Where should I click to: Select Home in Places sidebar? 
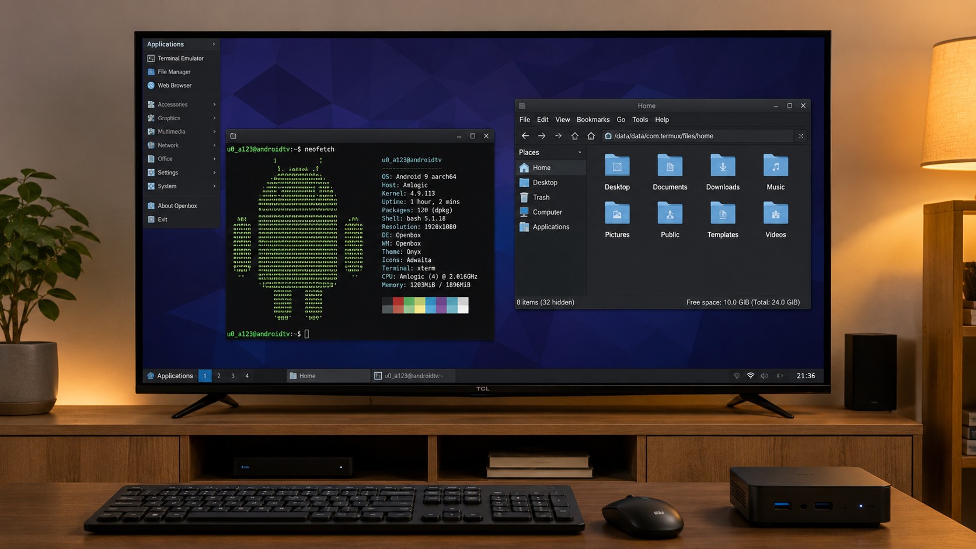(551, 167)
